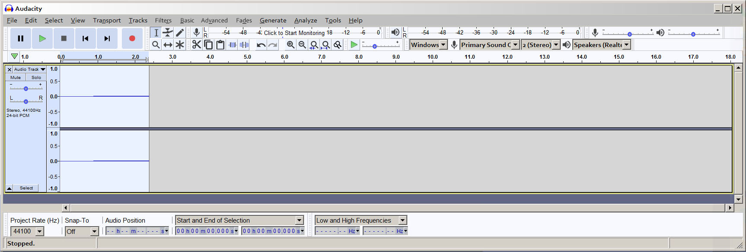Click the Pause button

[x=20, y=38]
